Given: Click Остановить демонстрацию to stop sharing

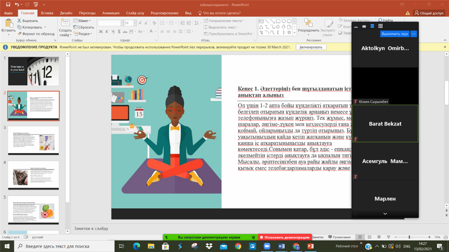Looking at the screenshot, I should tap(285, 237).
